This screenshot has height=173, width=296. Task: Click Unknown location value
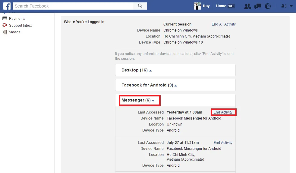[x=175, y=124]
